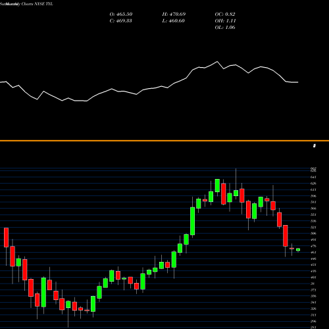This screenshot has height=329, width=329.
Task: Click the 641 price axis label
Action: [313, 177]
